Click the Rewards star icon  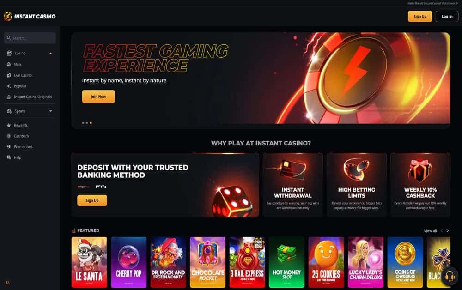coord(9,126)
